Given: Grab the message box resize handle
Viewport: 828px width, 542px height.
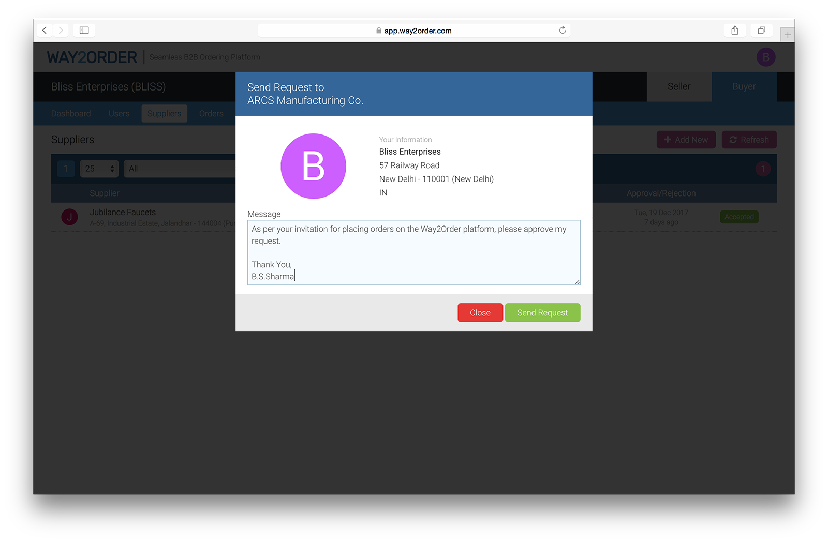Looking at the screenshot, I should pos(577,282).
